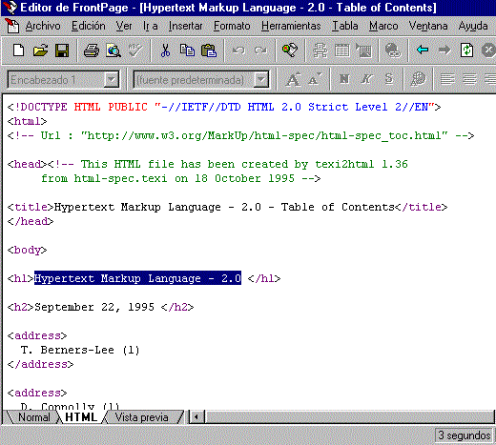Click the Create hyperlink globe icon
496x445 pixels.
tap(393, 51)
